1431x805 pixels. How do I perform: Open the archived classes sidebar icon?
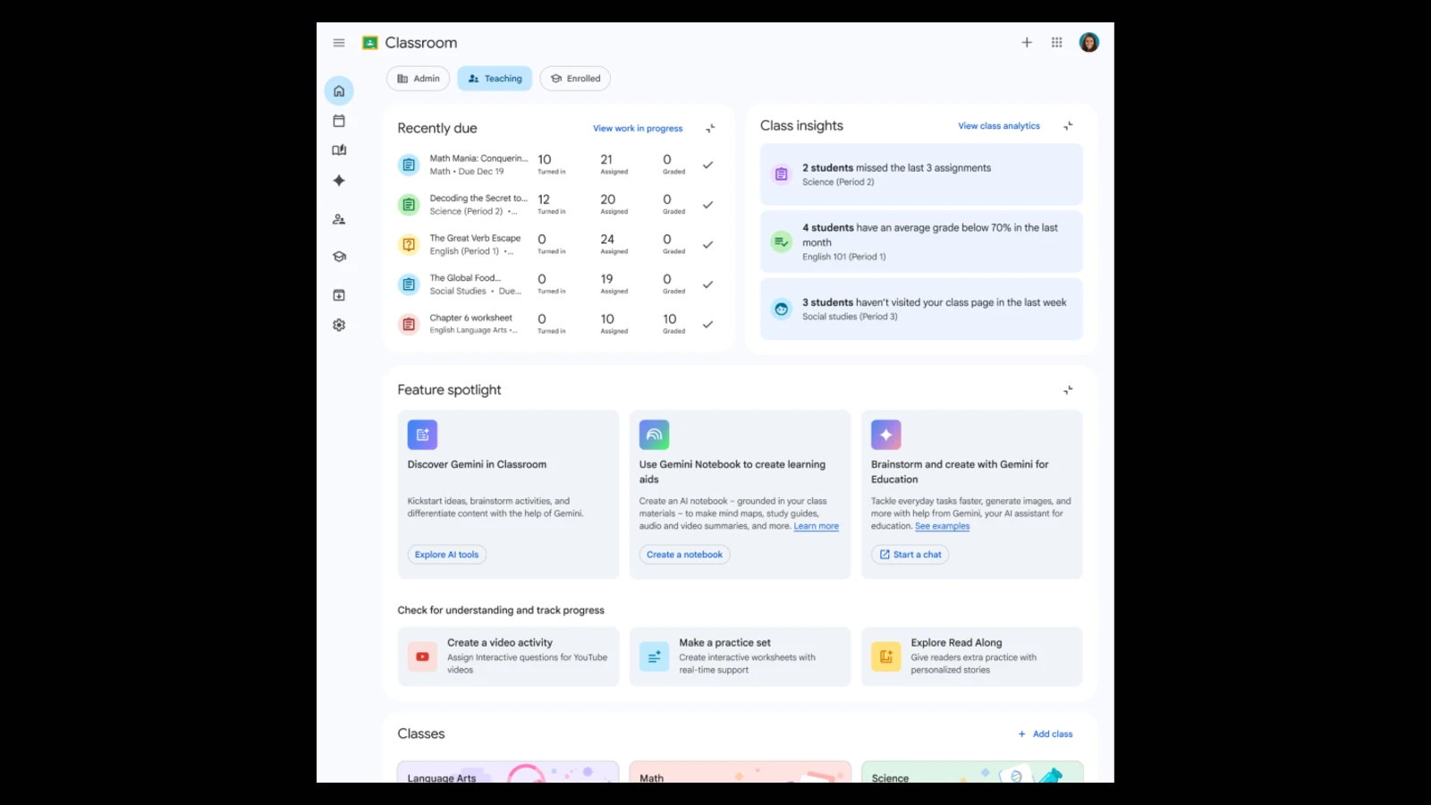coord(339,295)
